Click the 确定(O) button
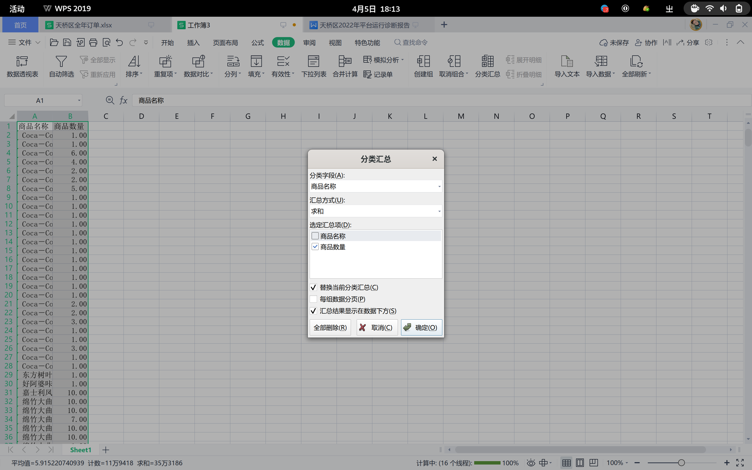The image size is (752, 470). click(x=421, y=327)
